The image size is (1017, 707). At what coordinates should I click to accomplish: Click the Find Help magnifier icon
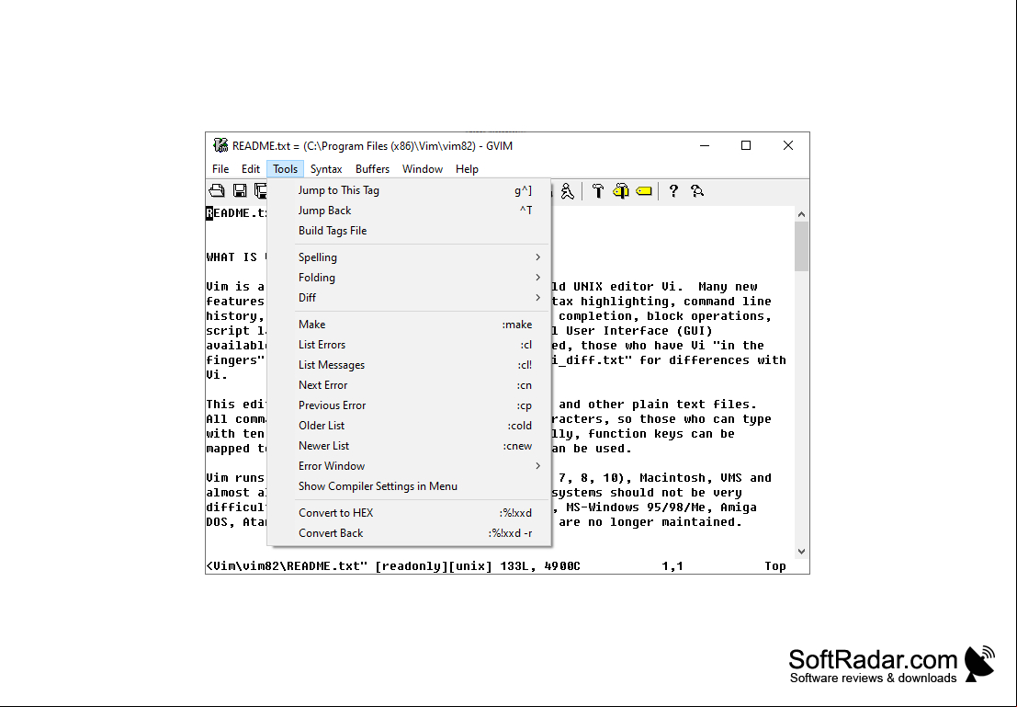click(697, 191)
